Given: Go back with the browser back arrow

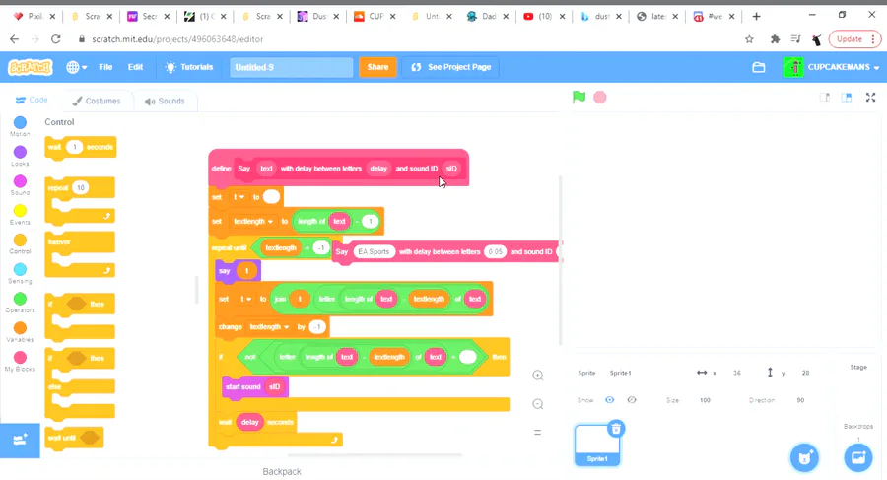Looking at the screenshot, I should point(14,39).
